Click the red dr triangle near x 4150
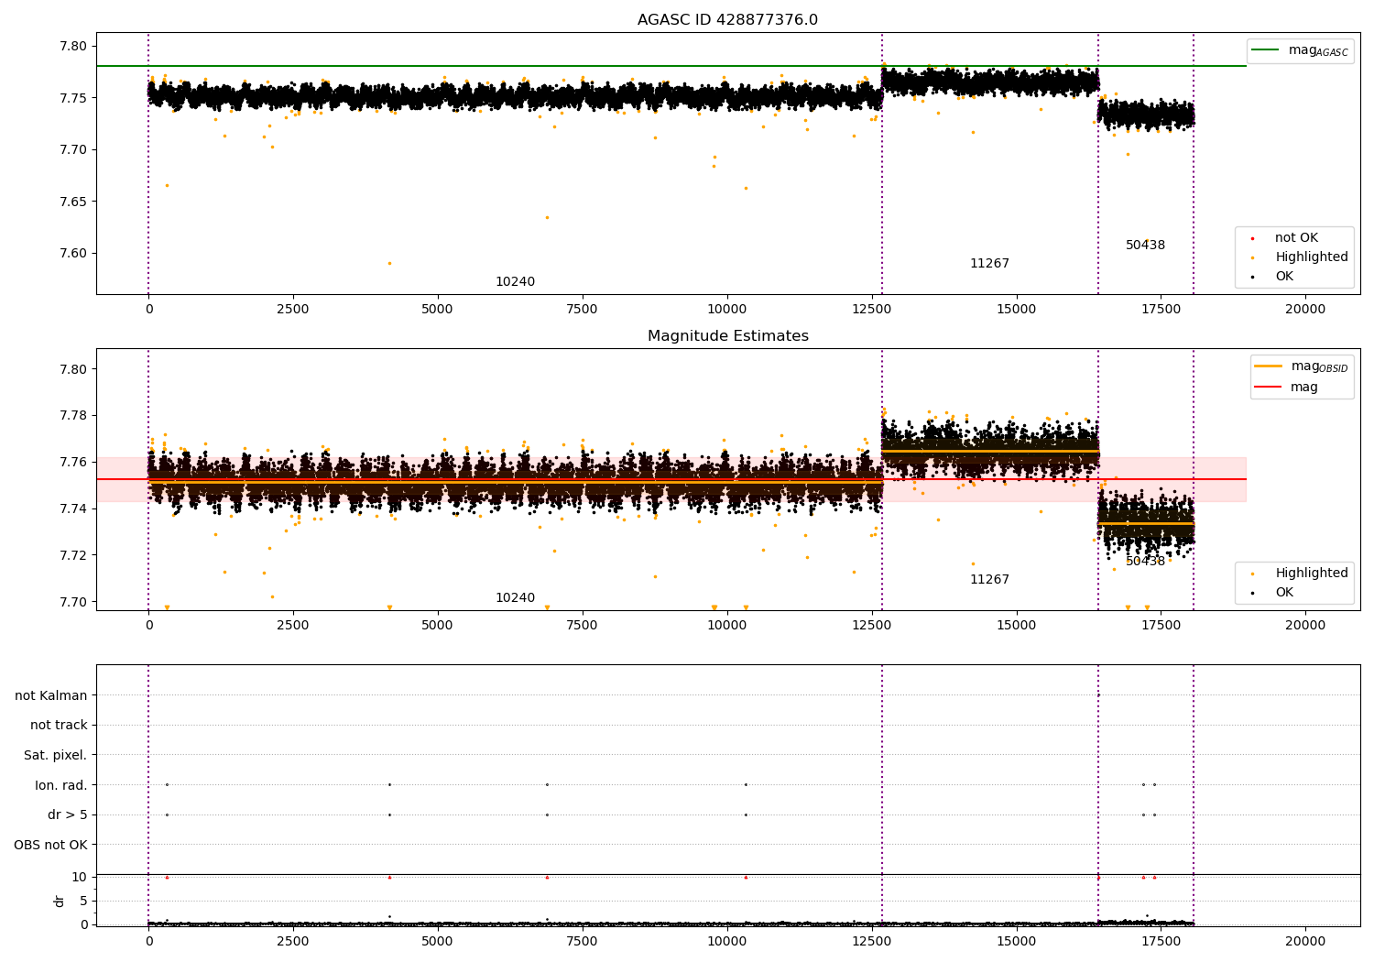Image resolution: width=1374 pixels, height=962 pixels. (x=389, y=877)
